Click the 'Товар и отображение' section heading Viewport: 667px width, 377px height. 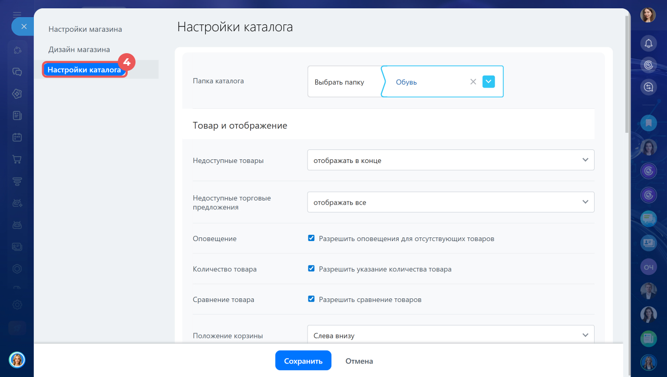click(x=240, y=125)
